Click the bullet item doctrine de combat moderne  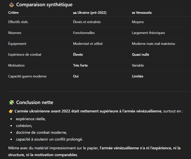[x=41, y=132]
